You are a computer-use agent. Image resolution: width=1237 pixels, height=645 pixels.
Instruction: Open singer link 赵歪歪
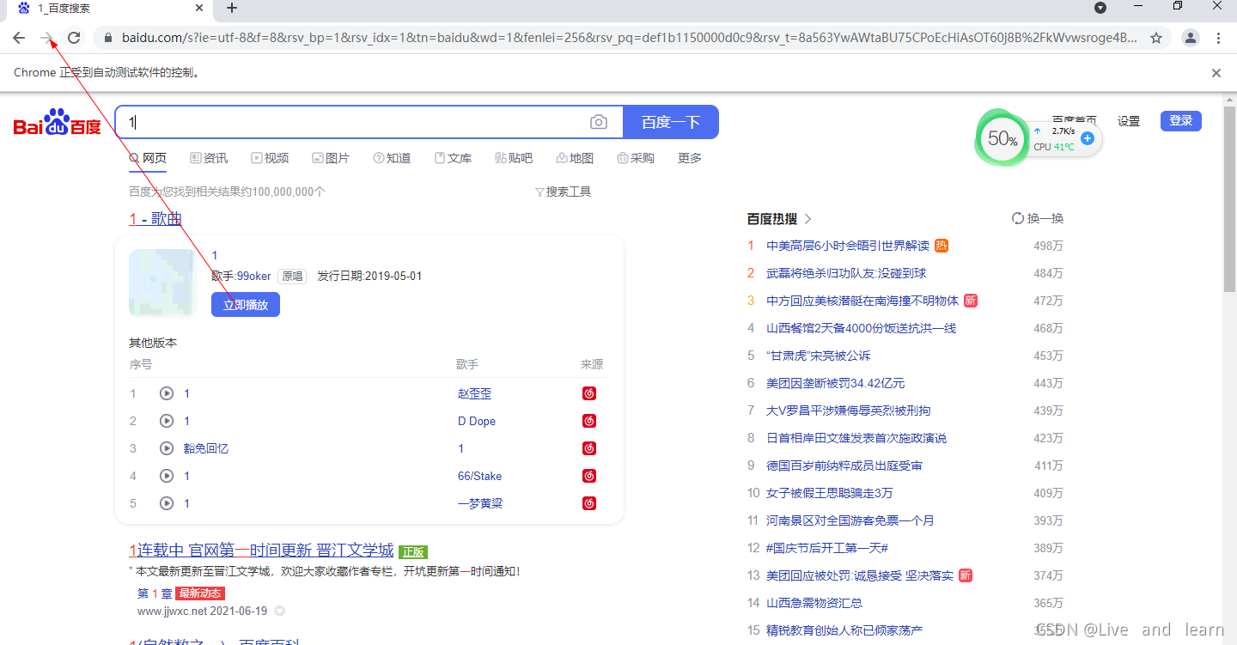tap(475, 393)
